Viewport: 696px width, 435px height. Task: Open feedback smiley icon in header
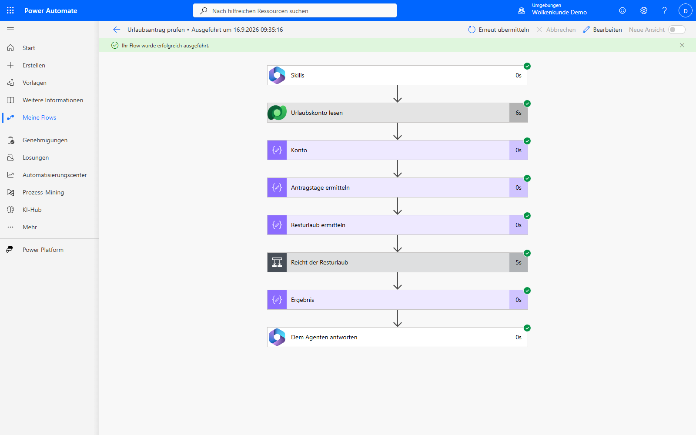tap(622, 10)
